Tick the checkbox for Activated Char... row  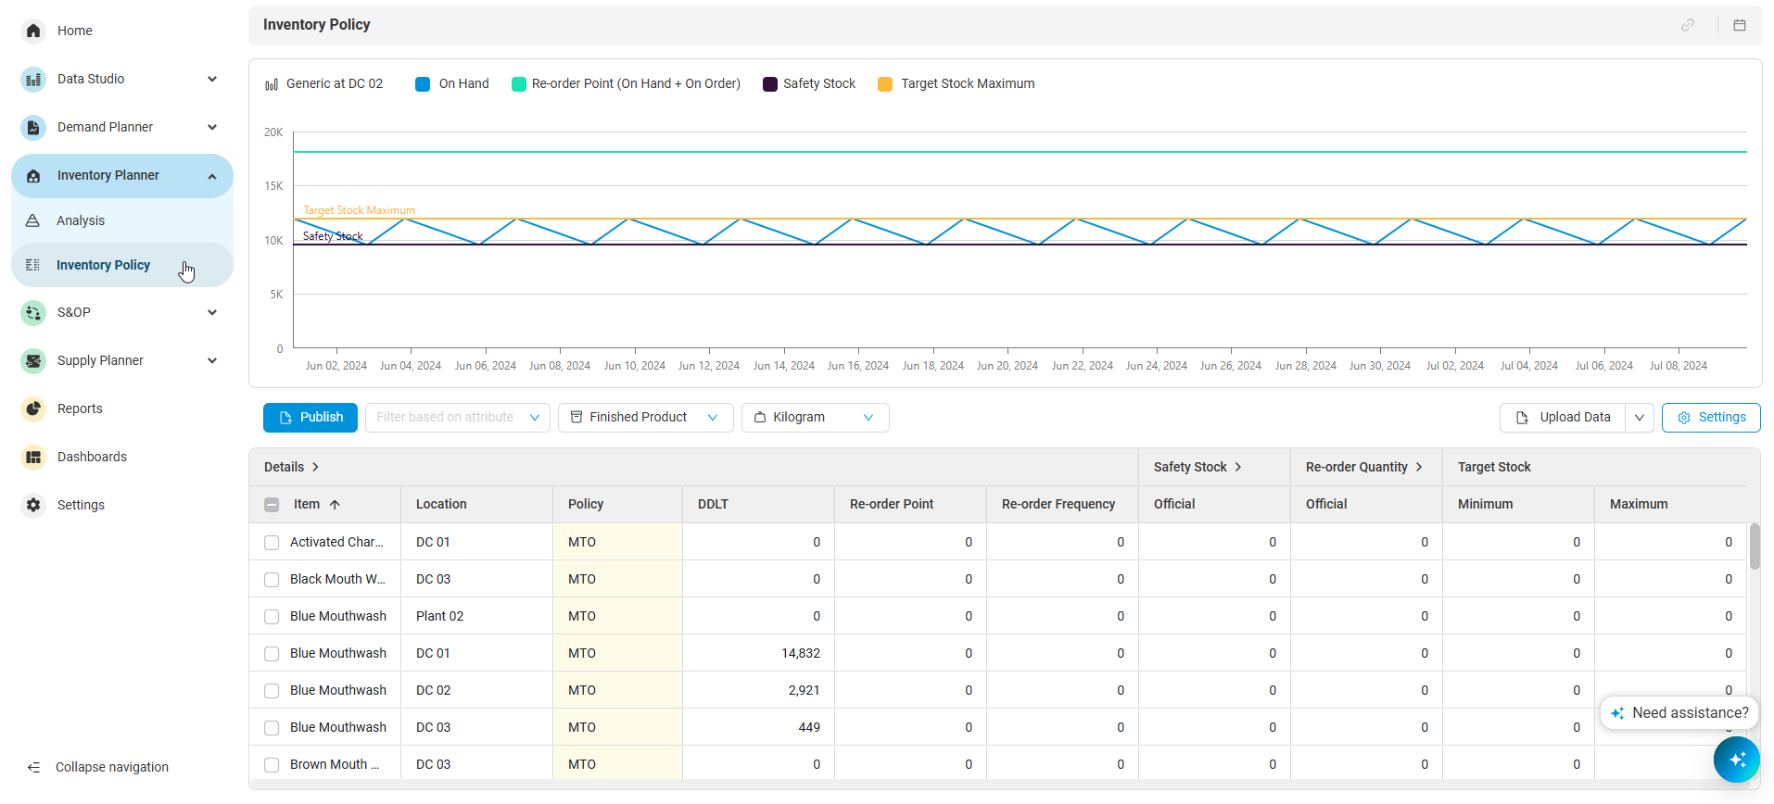pos(272,543)
